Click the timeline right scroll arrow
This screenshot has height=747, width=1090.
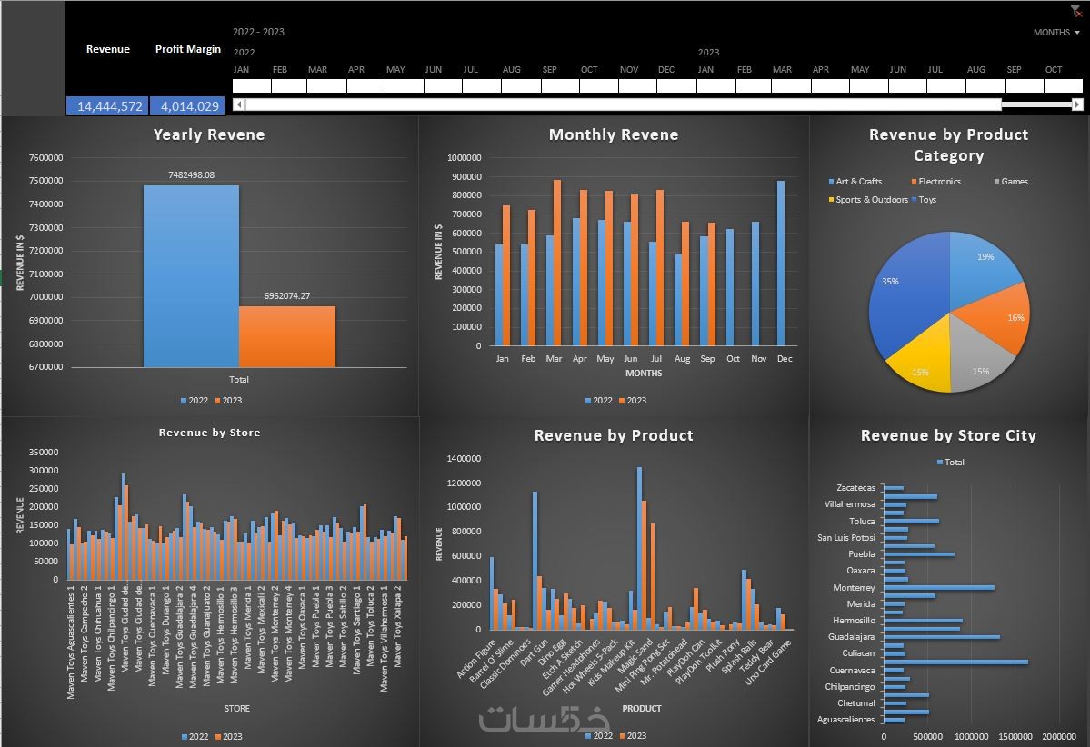click(1077, 105)
